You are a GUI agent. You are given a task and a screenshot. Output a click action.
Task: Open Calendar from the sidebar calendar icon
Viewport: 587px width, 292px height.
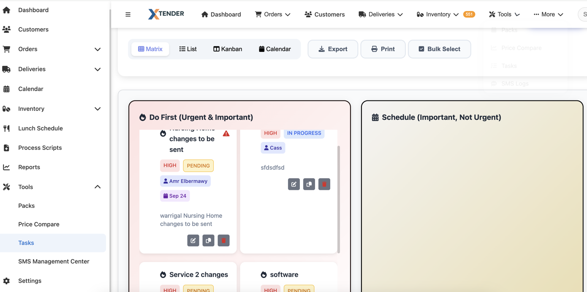click(7, 89)
